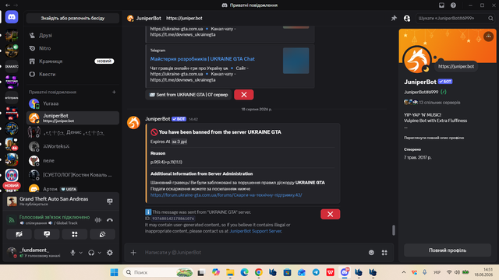Viewport: 499px width, 280px height.
Task: Open Discord home direct messages icon
Action: [x=12, y=17]
